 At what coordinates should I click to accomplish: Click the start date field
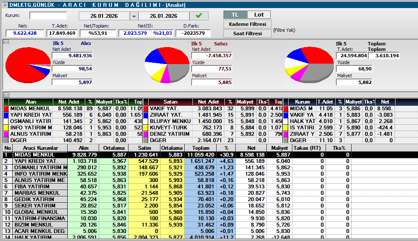coord(104,16)
